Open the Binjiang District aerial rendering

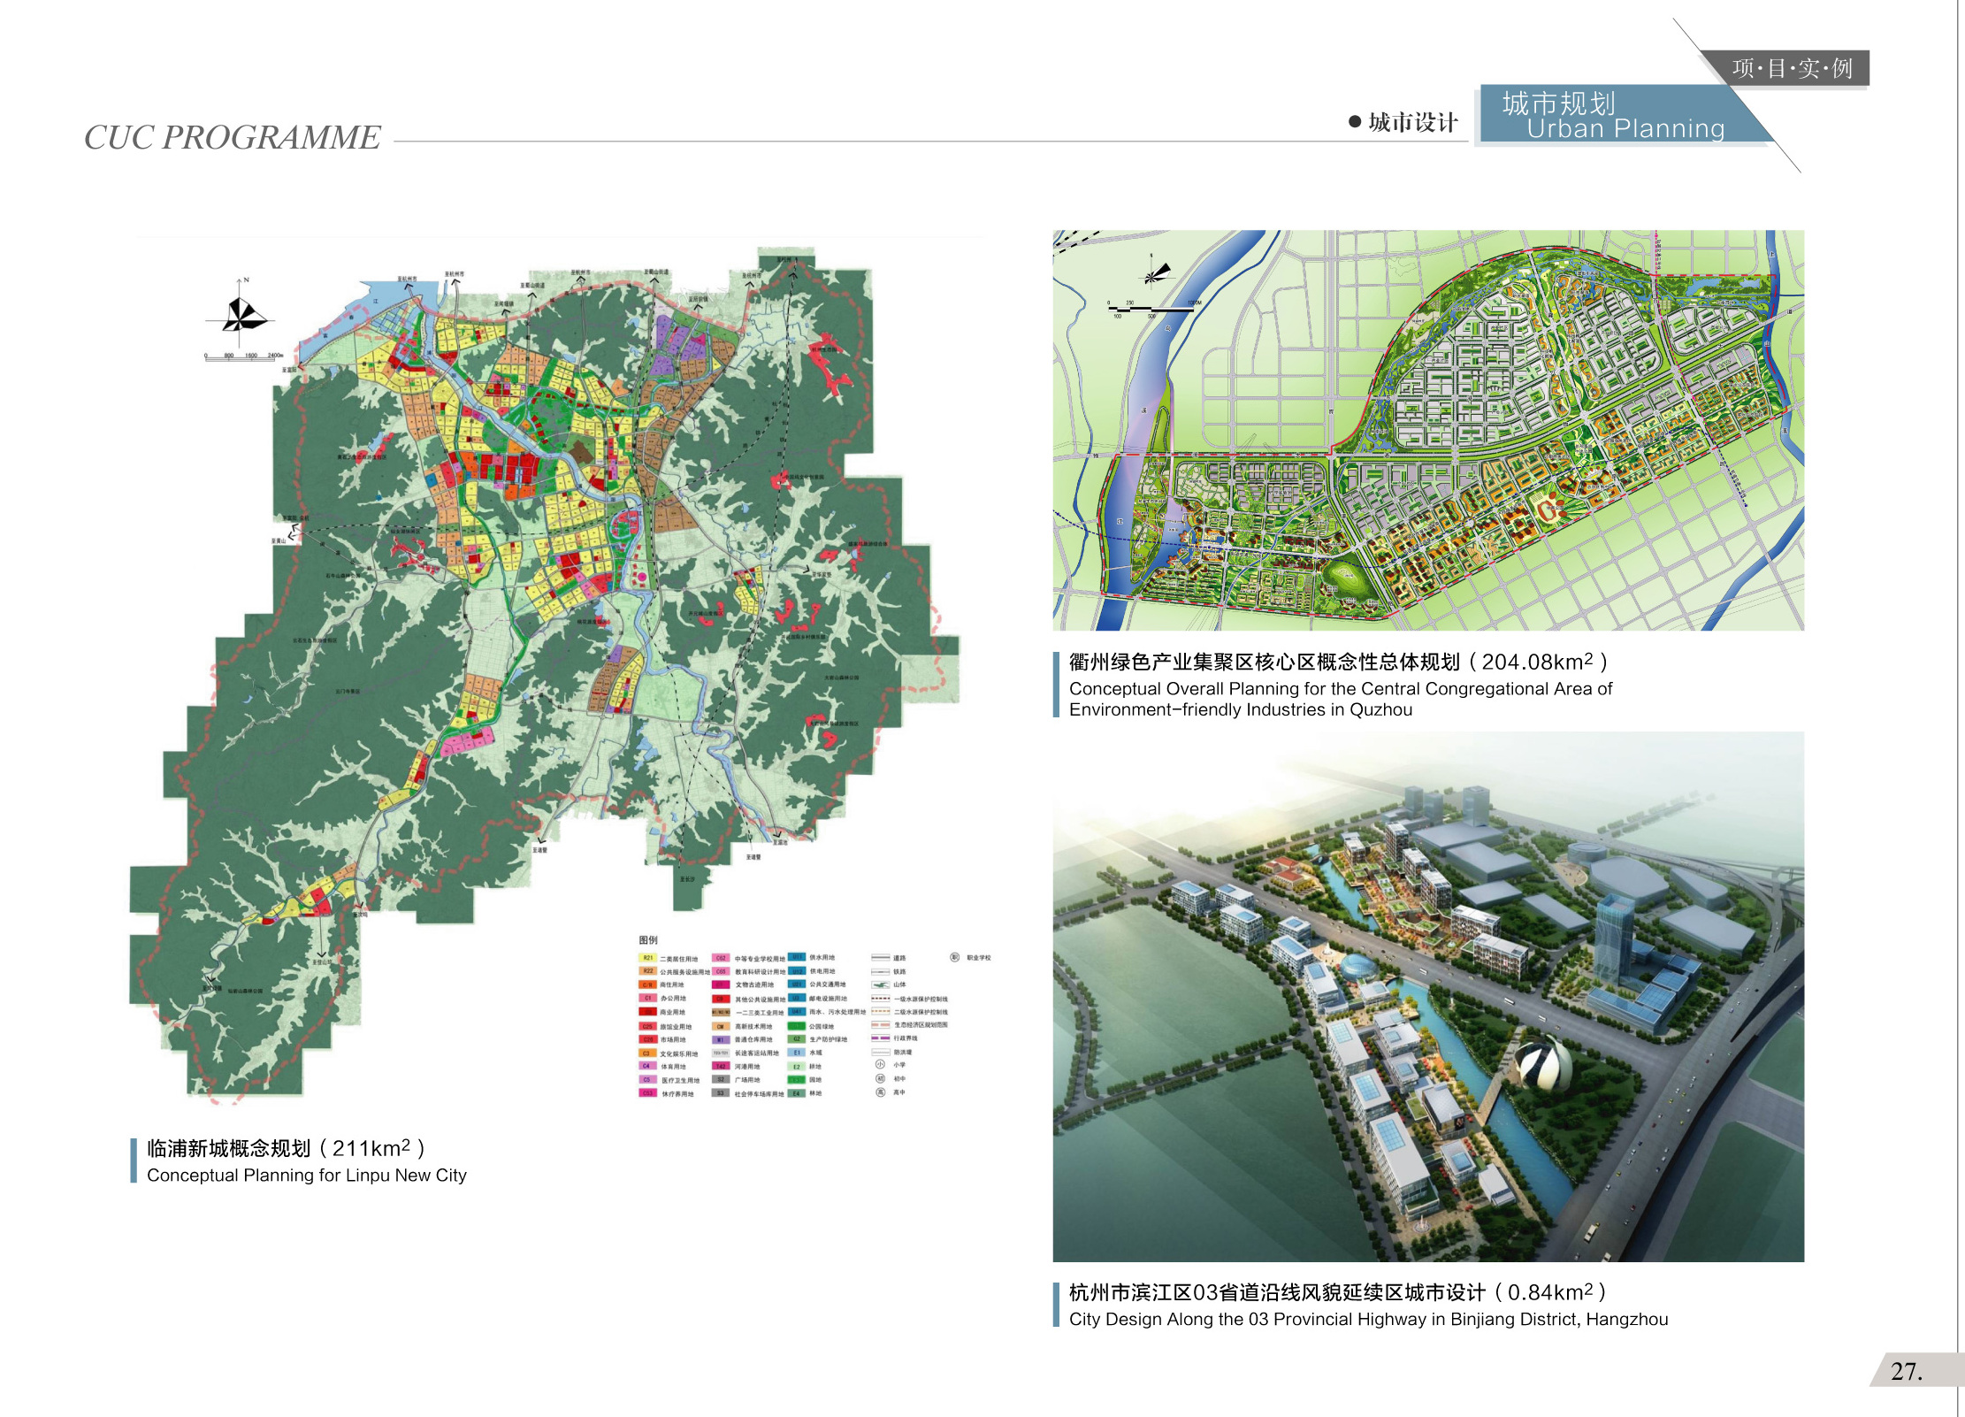click(1427, 996)
